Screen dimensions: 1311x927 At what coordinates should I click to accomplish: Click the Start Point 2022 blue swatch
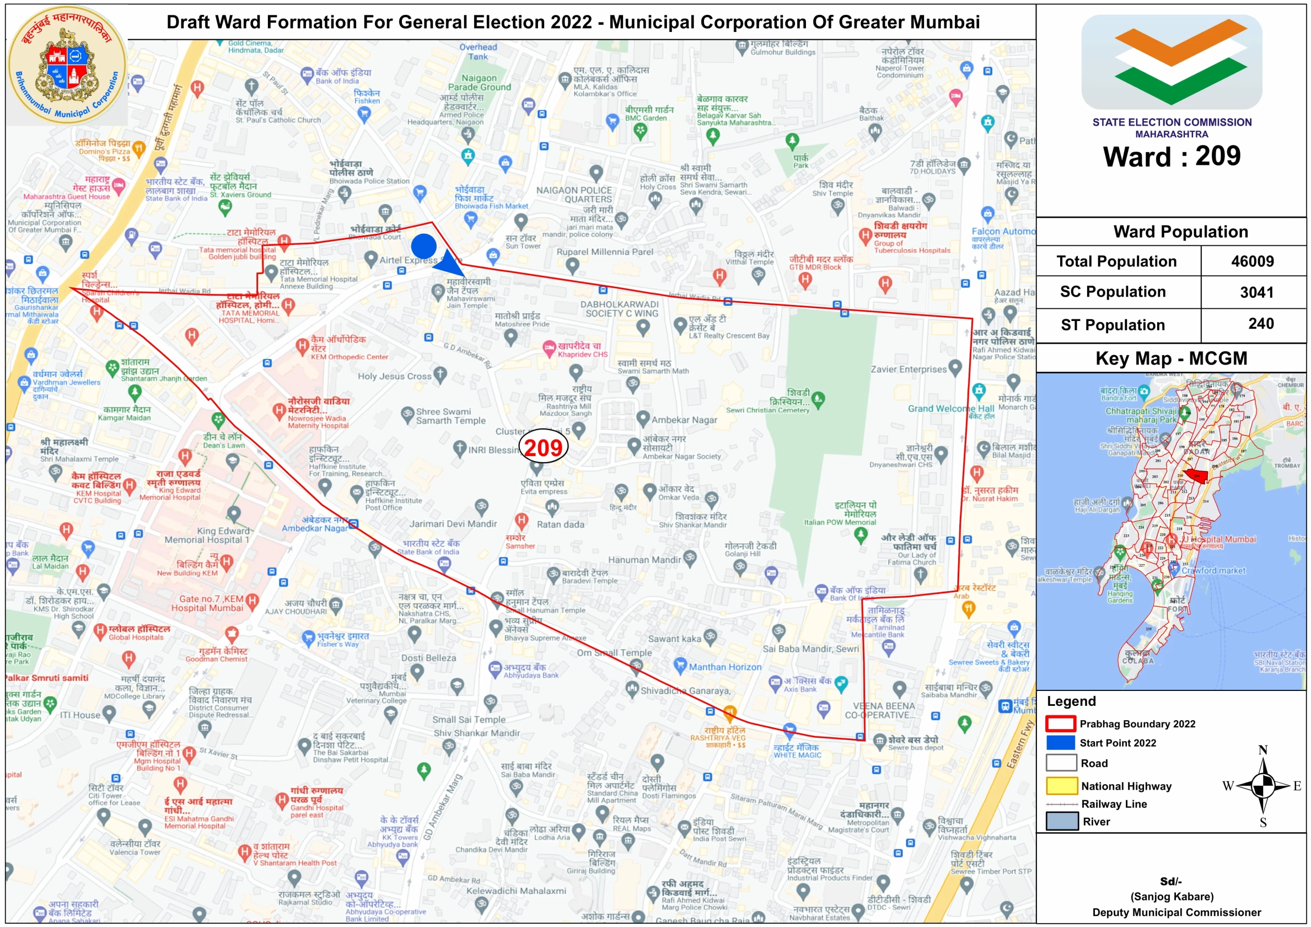(1060, 742)
